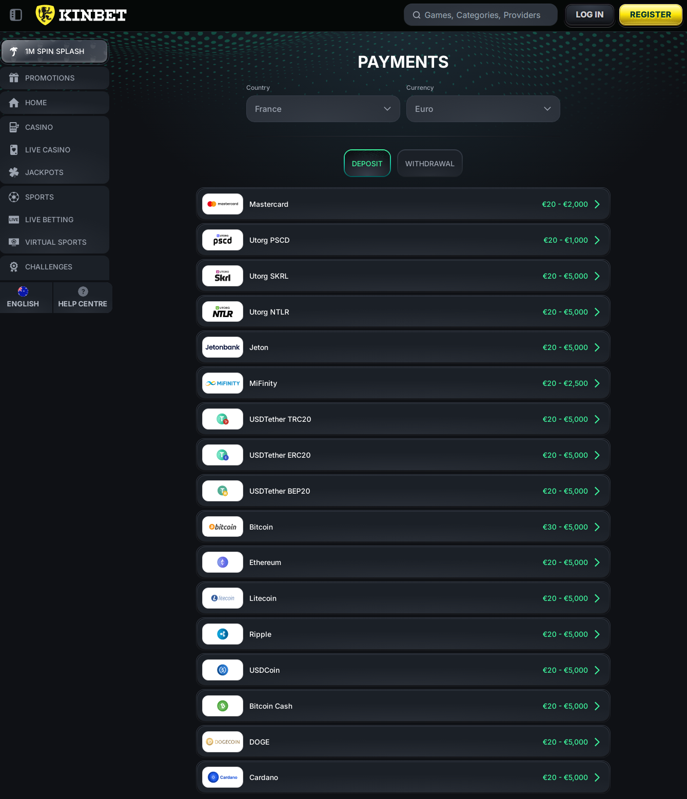Click the search magnifier icon
Screen dimensions: 687x799
pyautogui.click(x=417, y=15)
